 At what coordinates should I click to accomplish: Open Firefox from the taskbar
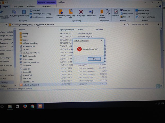coord(25,106)
